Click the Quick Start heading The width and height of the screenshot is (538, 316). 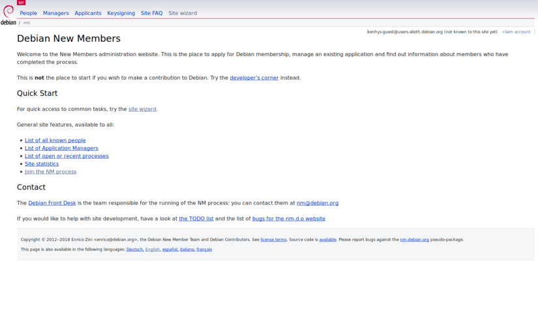click(37, 93)
